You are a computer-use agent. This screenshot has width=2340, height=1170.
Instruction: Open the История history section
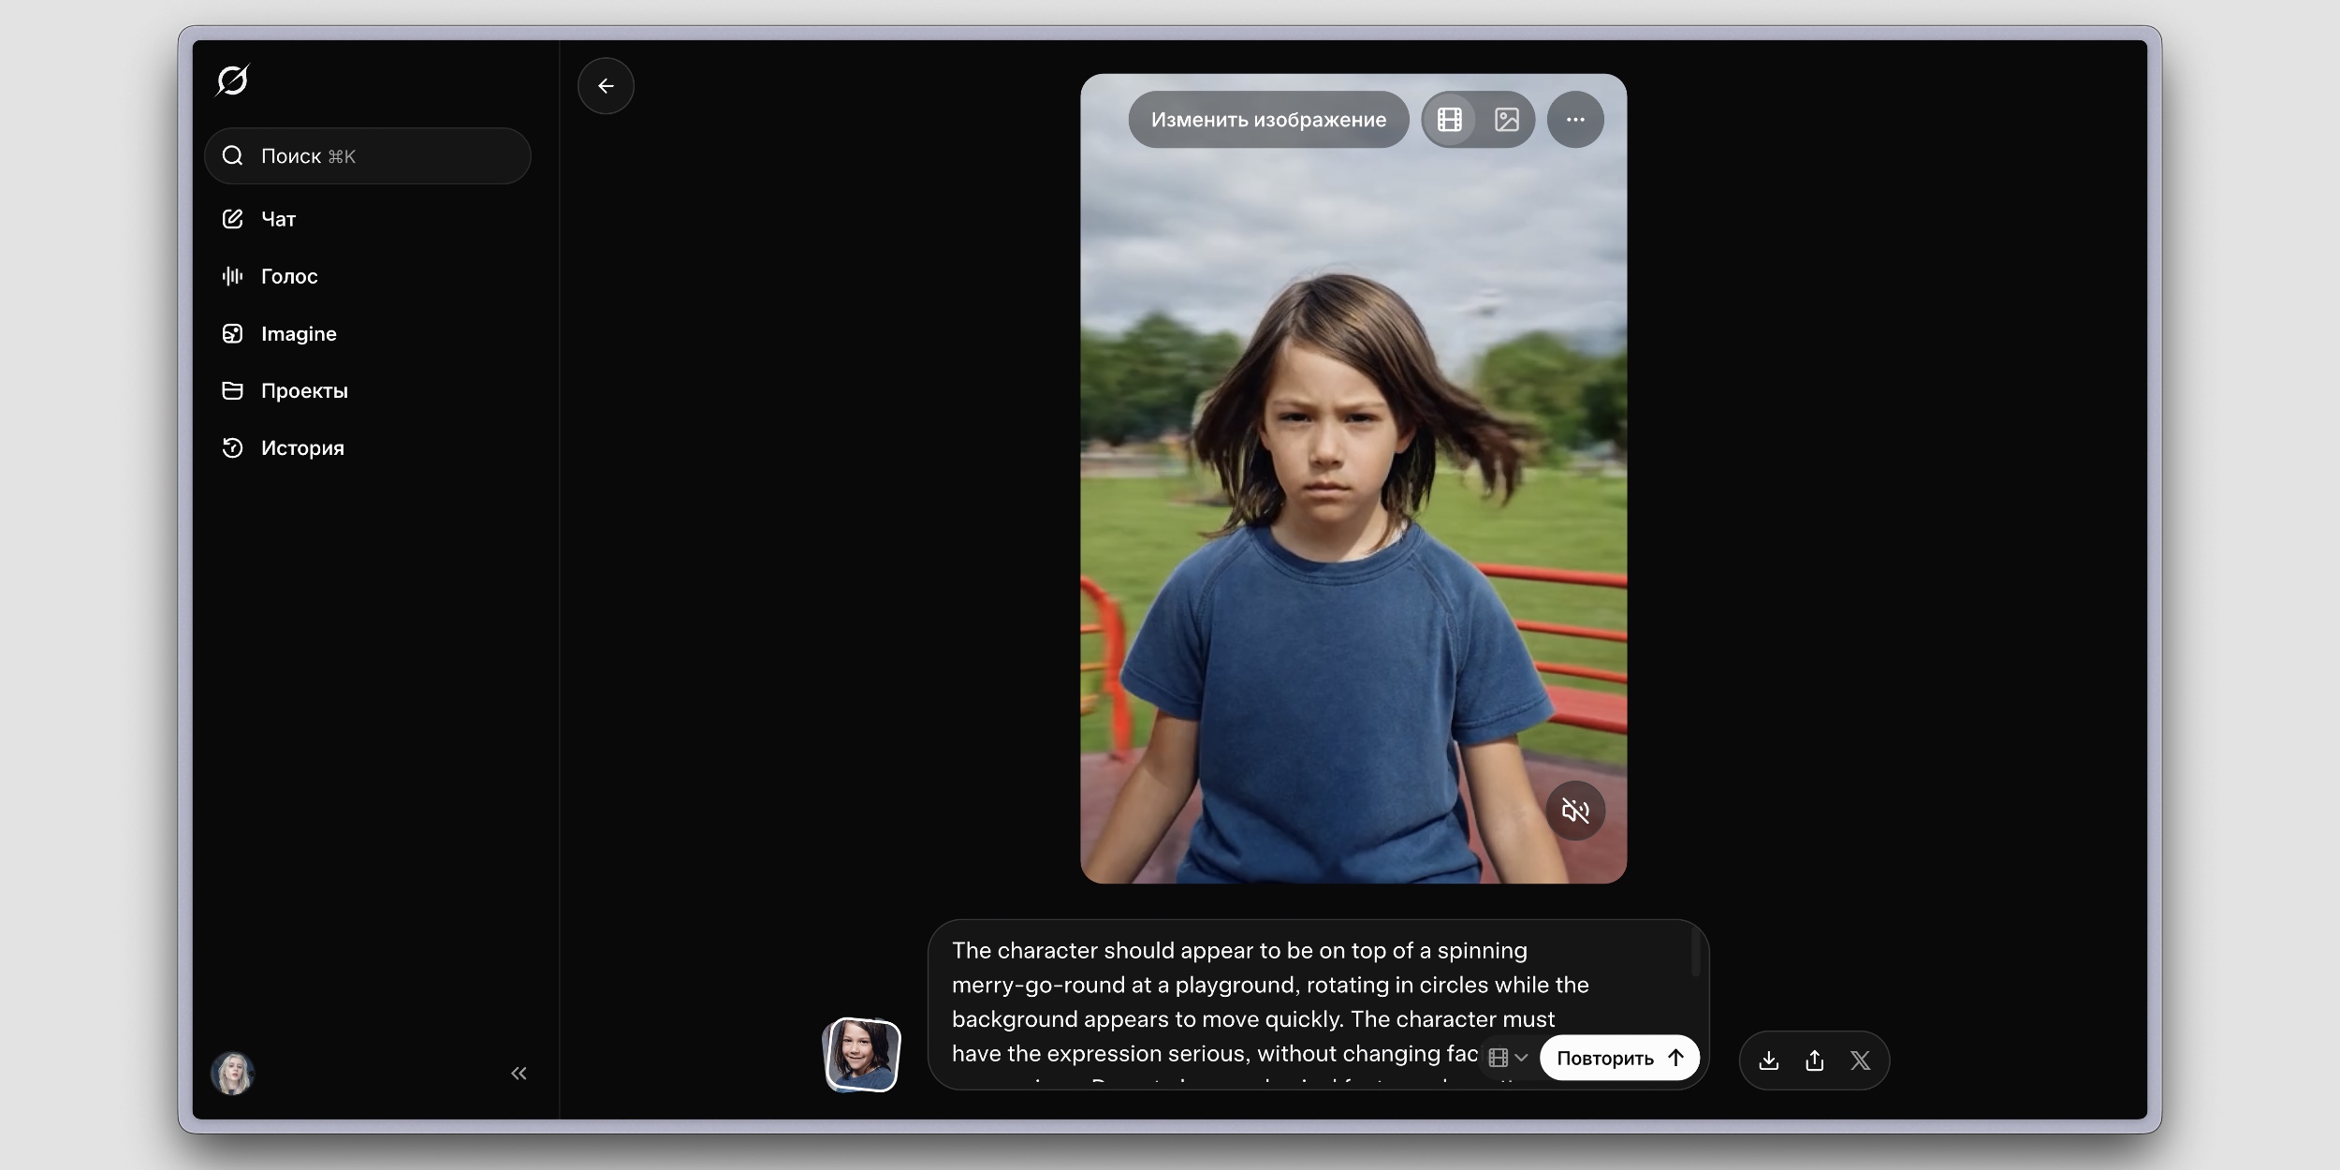(x=301, y=448)
